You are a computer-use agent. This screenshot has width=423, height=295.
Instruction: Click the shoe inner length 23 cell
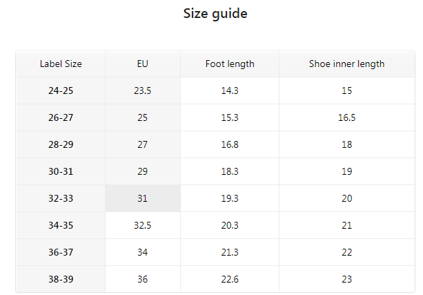(346, 279)
